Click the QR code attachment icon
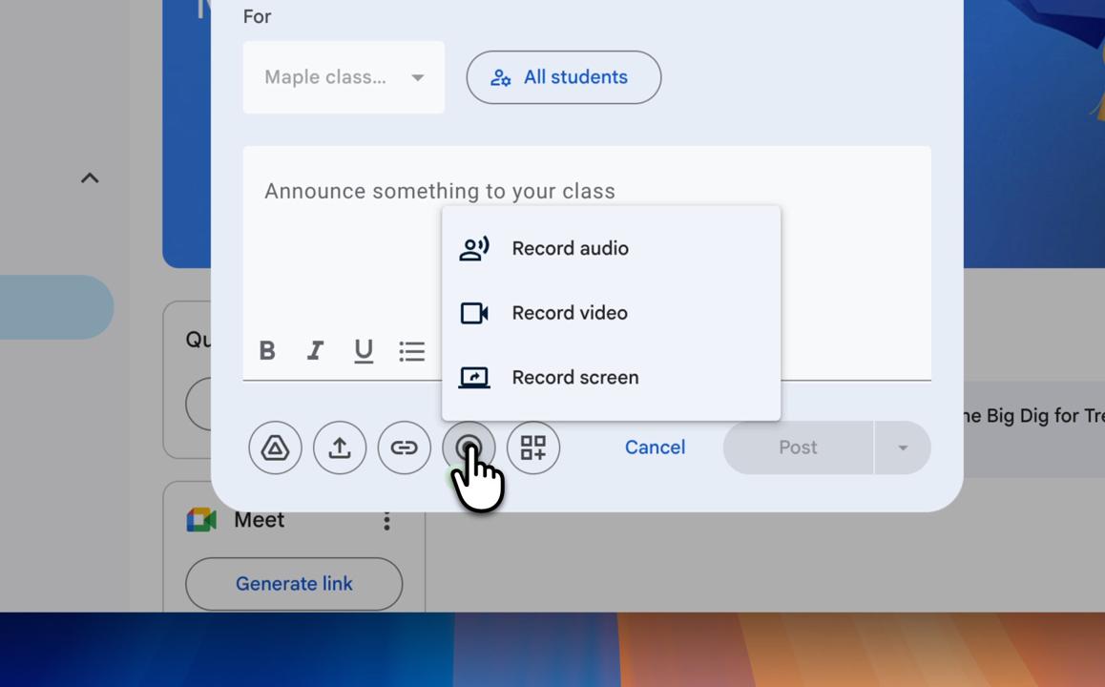This screenshot has height=687, width=1105. click(x=533, y=448)
